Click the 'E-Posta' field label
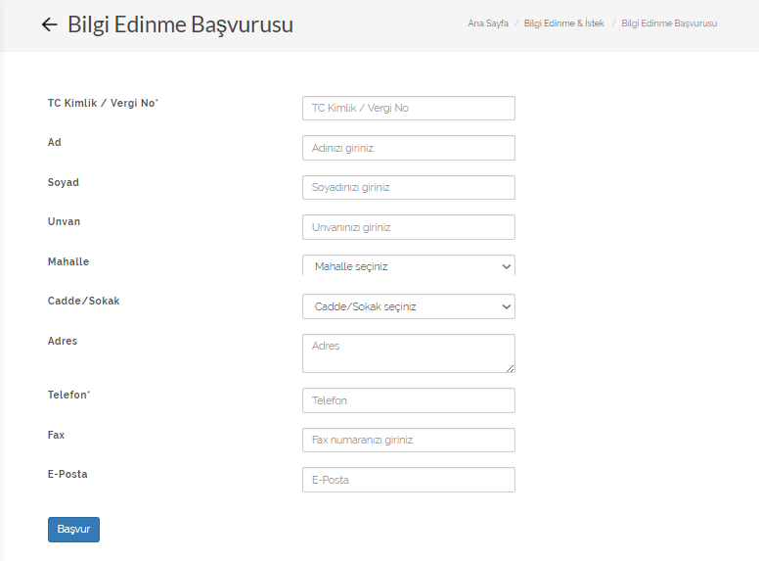Viewport: 759px width, 561px height. click(x=67, y=474)
